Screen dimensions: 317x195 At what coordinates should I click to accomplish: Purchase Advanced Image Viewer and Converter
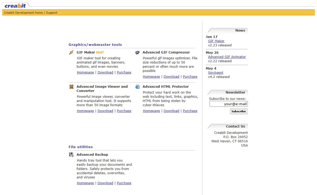(x=124, y=111)
